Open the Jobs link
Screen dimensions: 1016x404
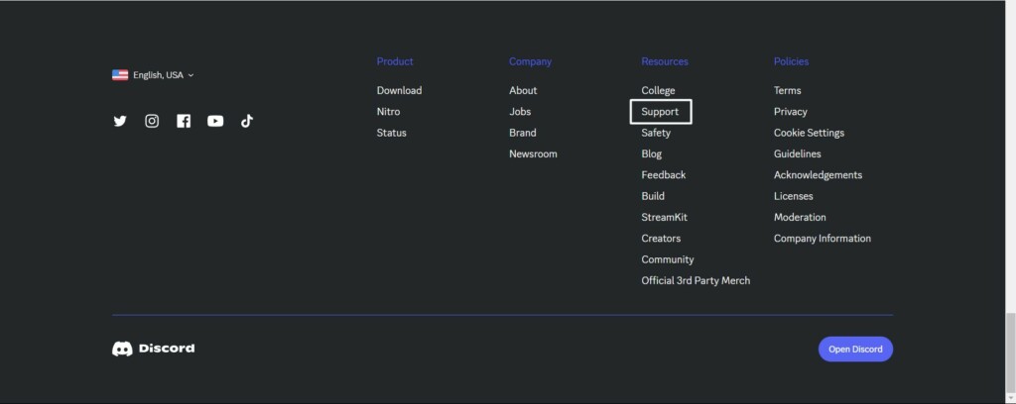click(x=520, y=112)
